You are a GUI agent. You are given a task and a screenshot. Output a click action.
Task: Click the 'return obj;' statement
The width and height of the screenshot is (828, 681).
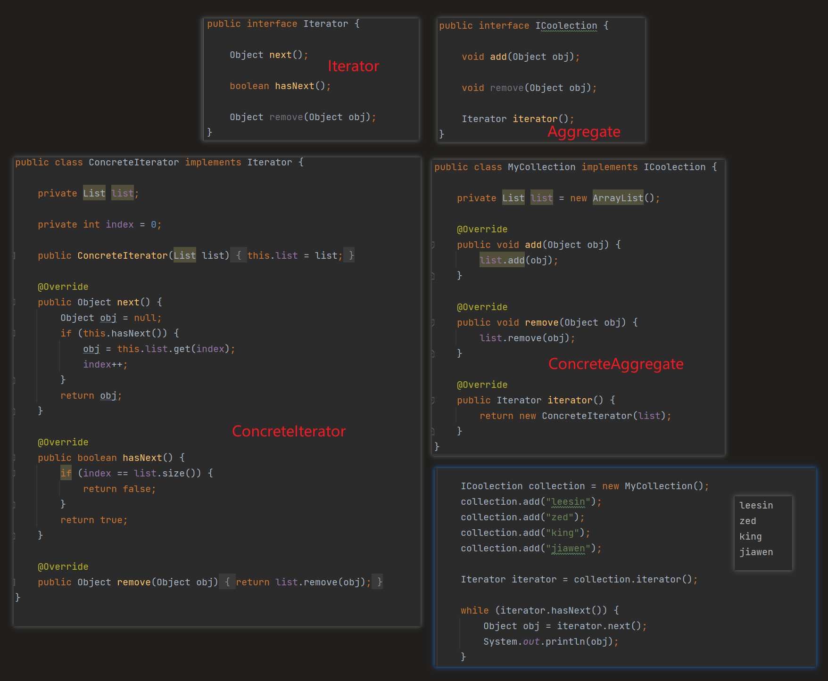[x=91, y=396]
